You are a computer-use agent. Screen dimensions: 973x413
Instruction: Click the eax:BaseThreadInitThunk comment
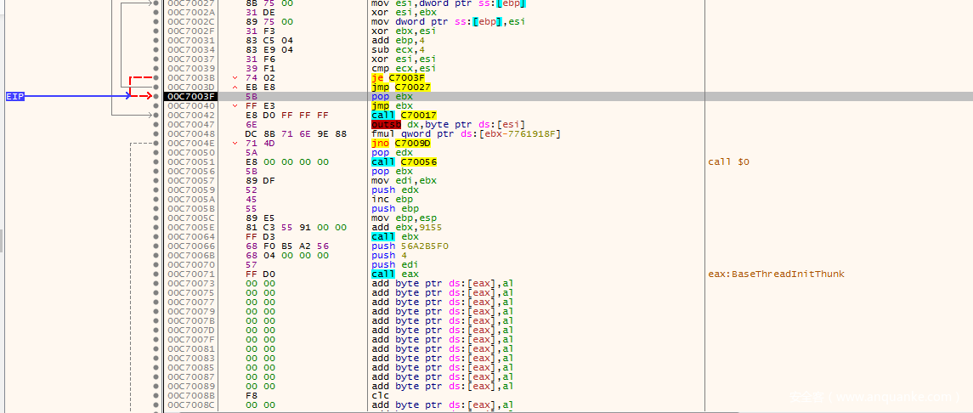pyautogui.click(x=775, y=274)
